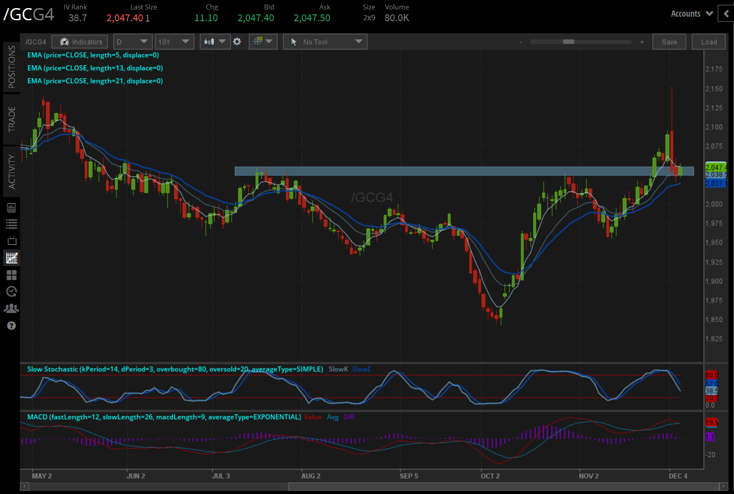Switch to the POSITIONS tab

12,67
